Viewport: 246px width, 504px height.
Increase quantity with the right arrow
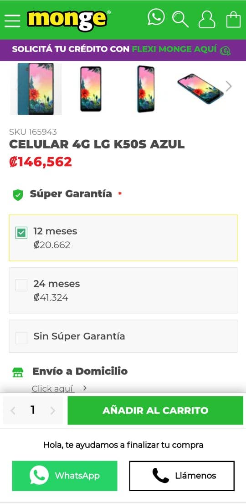[53, 410]
